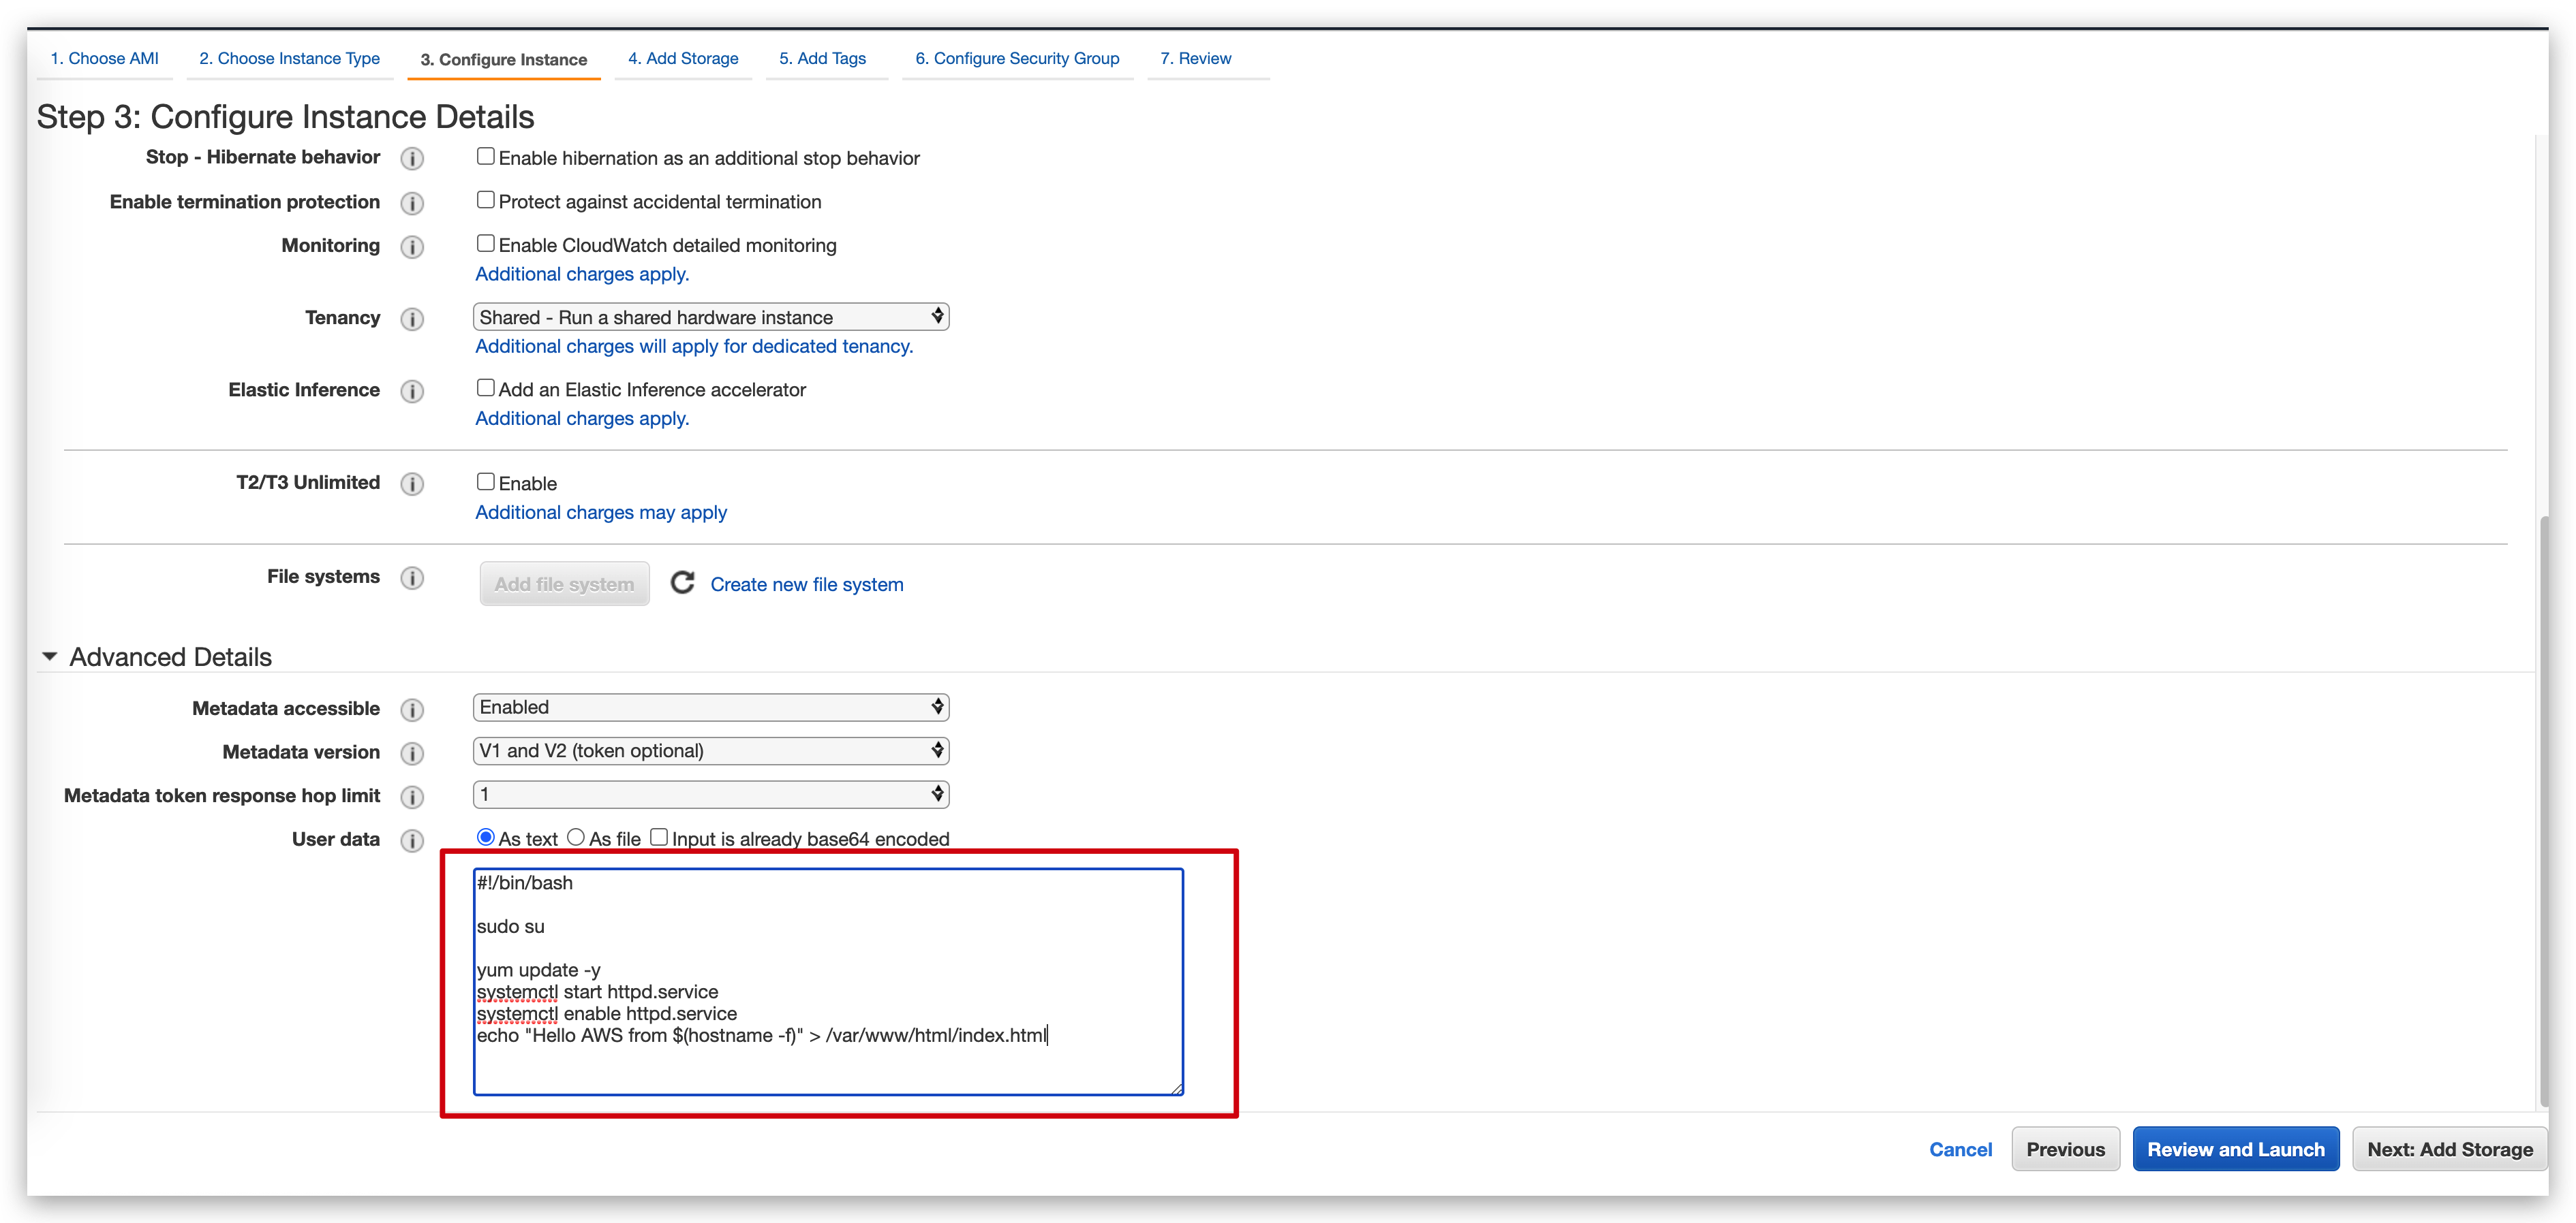Viewport: 2576px width, 1223px height.
Task: Open the Metadata token response hop limit dropdown
Action: click(x=711, y=795)
